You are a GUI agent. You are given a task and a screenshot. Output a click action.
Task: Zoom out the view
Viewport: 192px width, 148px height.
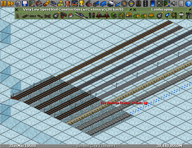point(131,4)
